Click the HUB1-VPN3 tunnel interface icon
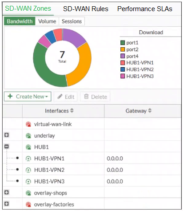 coord(28,182)
